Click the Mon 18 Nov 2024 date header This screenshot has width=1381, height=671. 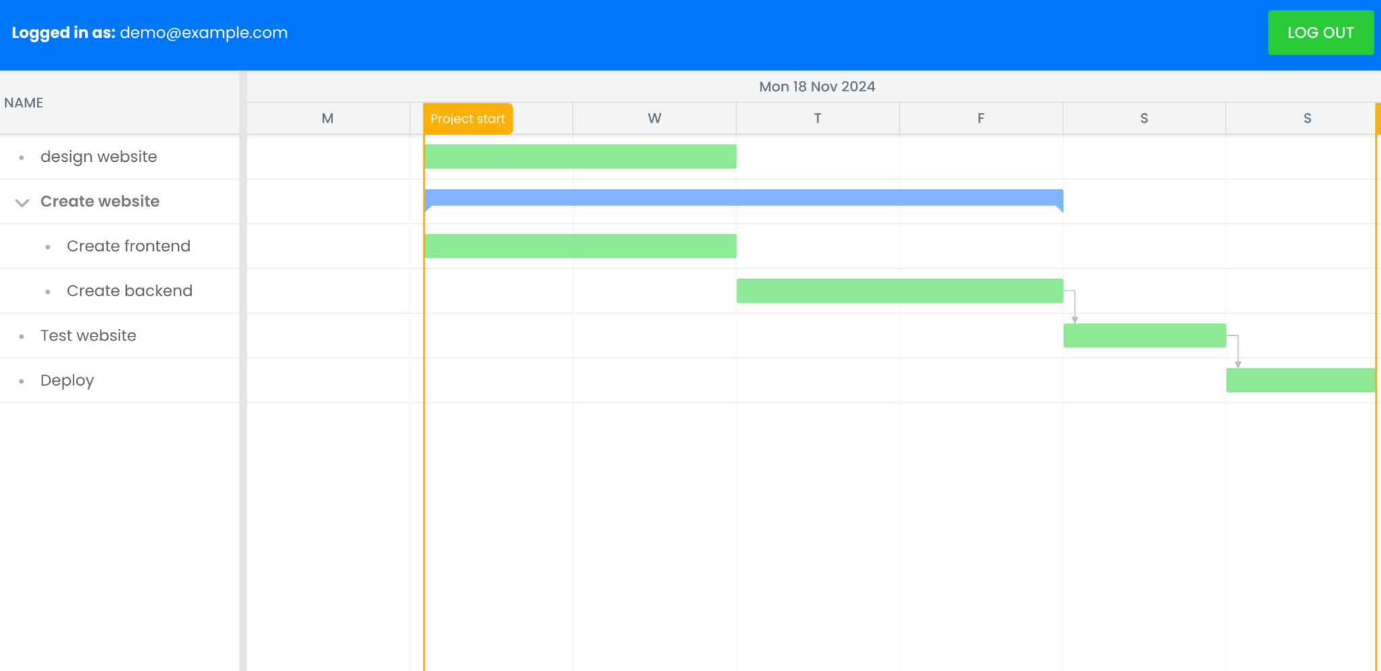click(817, 86)
